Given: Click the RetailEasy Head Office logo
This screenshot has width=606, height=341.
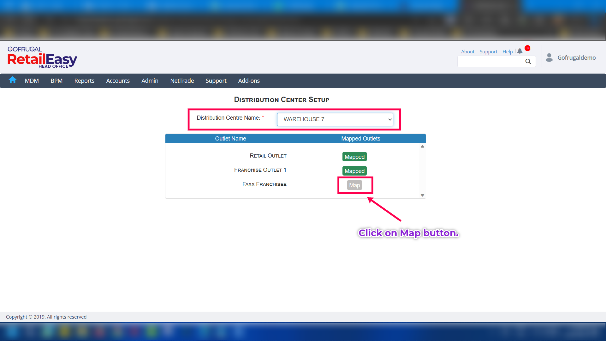Looking at the screenshot, I should (42, 57).
